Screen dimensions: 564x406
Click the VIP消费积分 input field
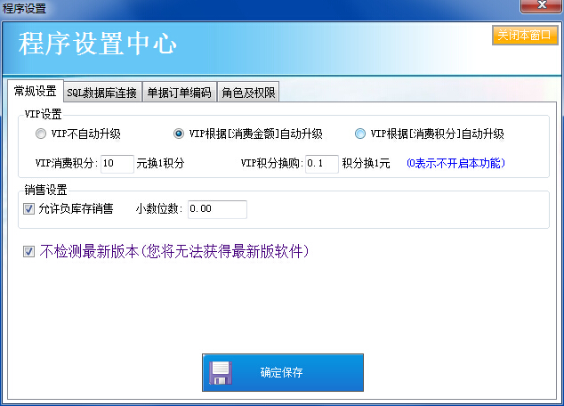(117, 164)
